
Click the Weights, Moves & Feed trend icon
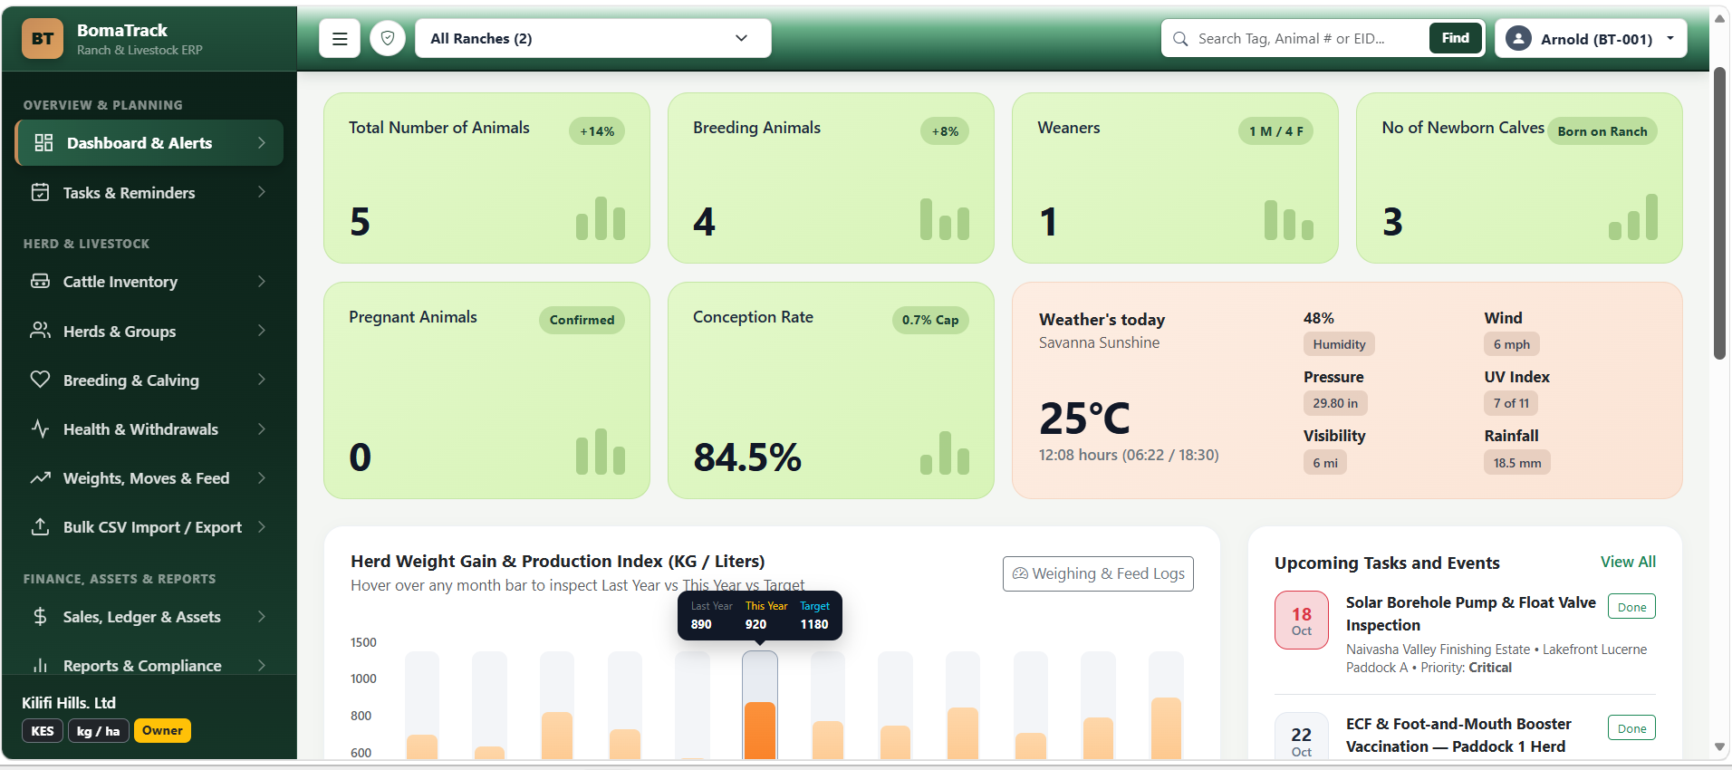(40, 477)
